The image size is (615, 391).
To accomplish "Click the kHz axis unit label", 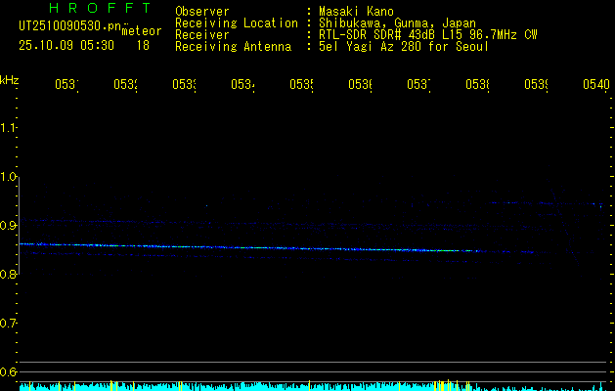I will (x=9, y=80).
